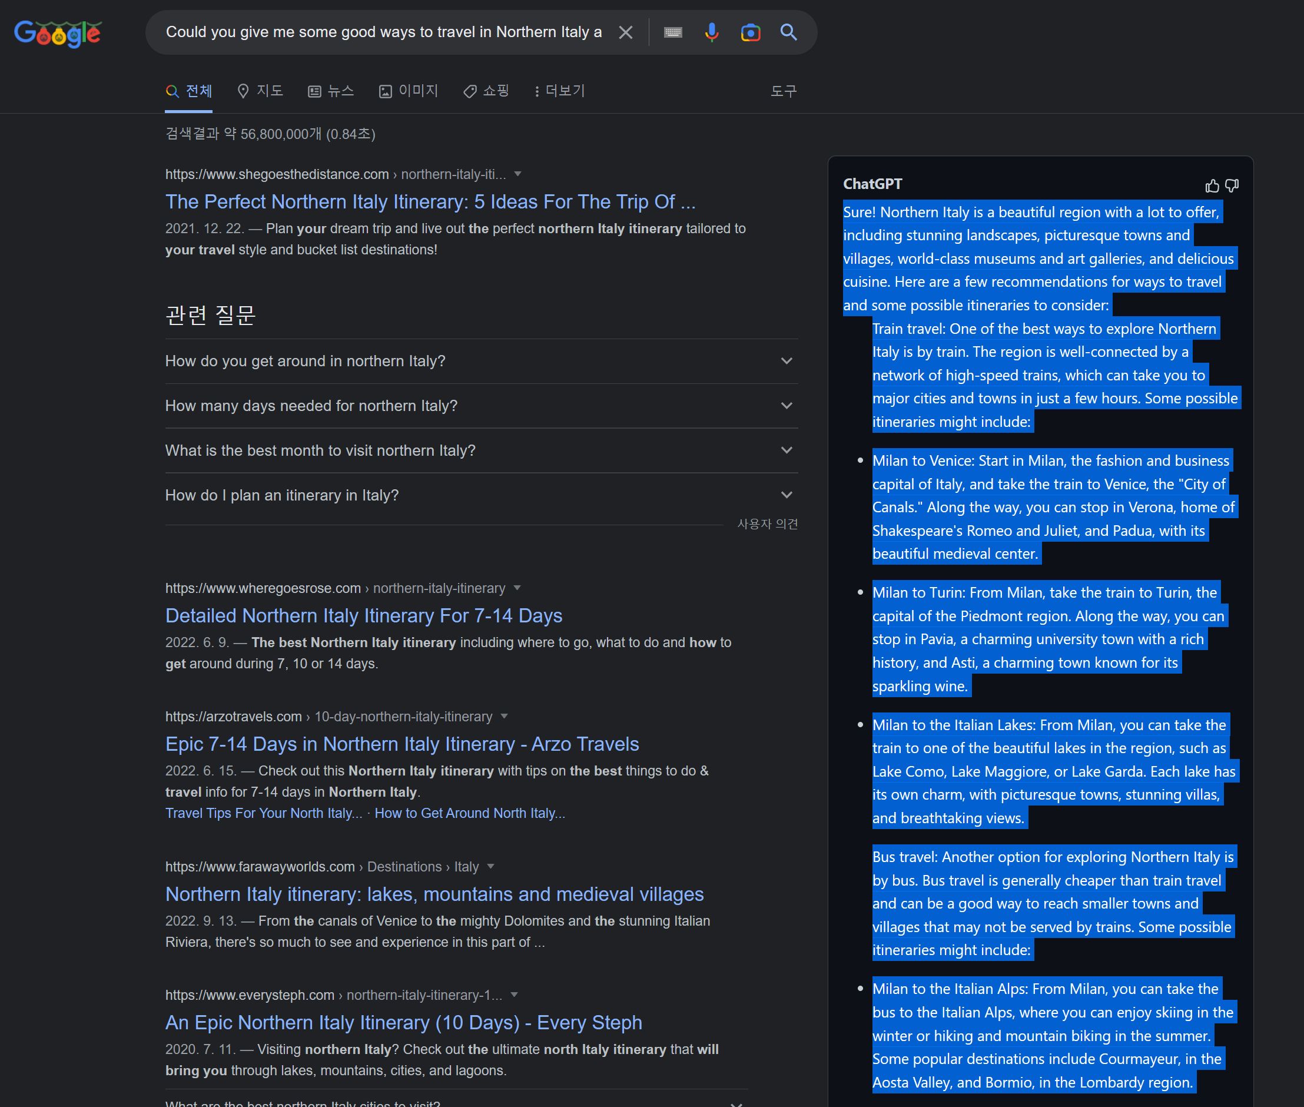This screenshot has height=1107, width=1304.
Task: Click the 도구 (Tools) button
Action: click(783, 92)
